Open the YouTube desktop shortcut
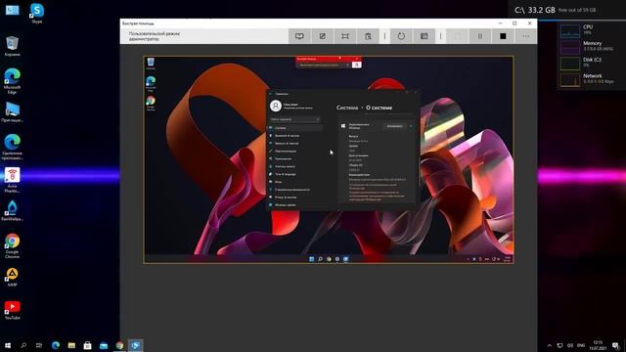Image resolution: width=626 pixels, height=352 pixels. pyautogui.click(x=12, y=310)
